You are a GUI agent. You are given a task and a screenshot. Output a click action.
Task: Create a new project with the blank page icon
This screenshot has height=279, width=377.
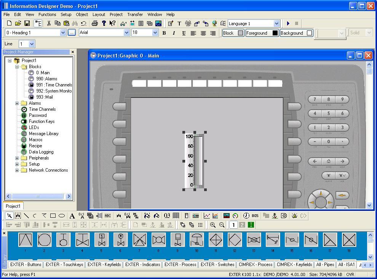9,23
